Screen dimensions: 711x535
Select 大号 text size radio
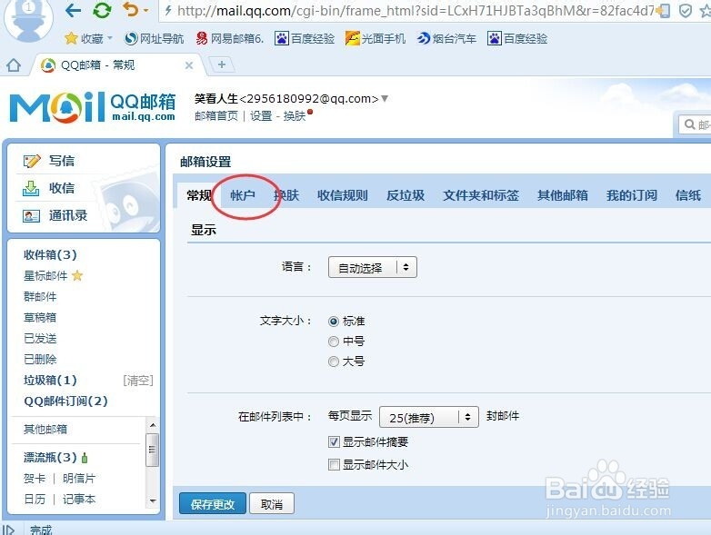click(334, 362)
